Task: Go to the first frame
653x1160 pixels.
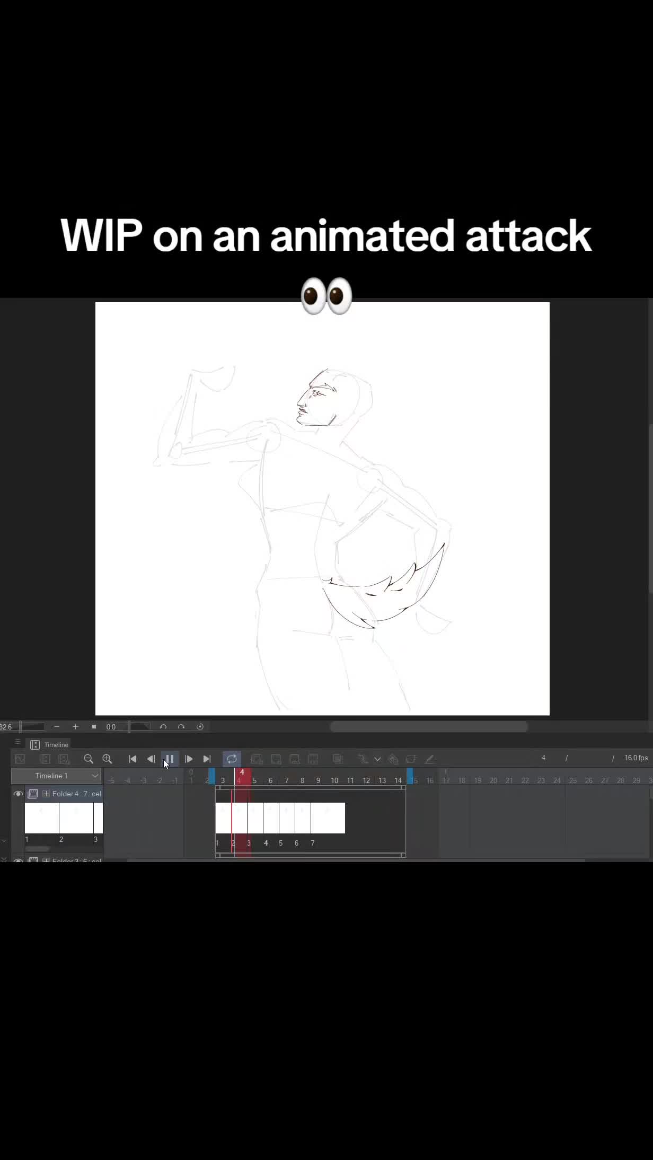Action: 133,759
